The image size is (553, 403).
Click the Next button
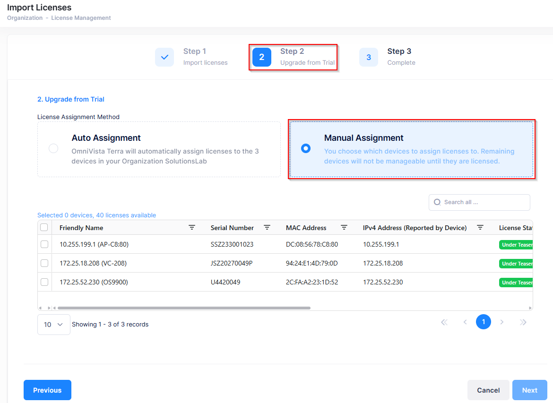(529, 390)
